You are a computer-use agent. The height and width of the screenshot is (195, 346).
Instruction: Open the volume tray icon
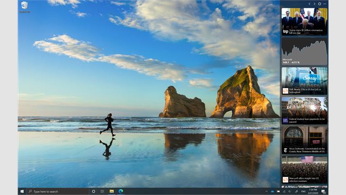[x=289, y=191]
